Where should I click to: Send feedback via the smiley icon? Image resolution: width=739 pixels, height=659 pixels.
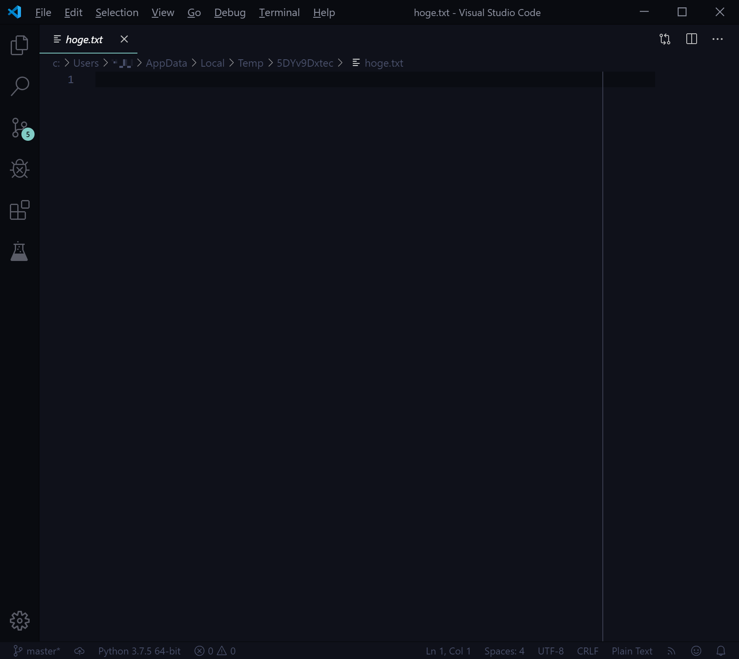click(x=696, y=651)
